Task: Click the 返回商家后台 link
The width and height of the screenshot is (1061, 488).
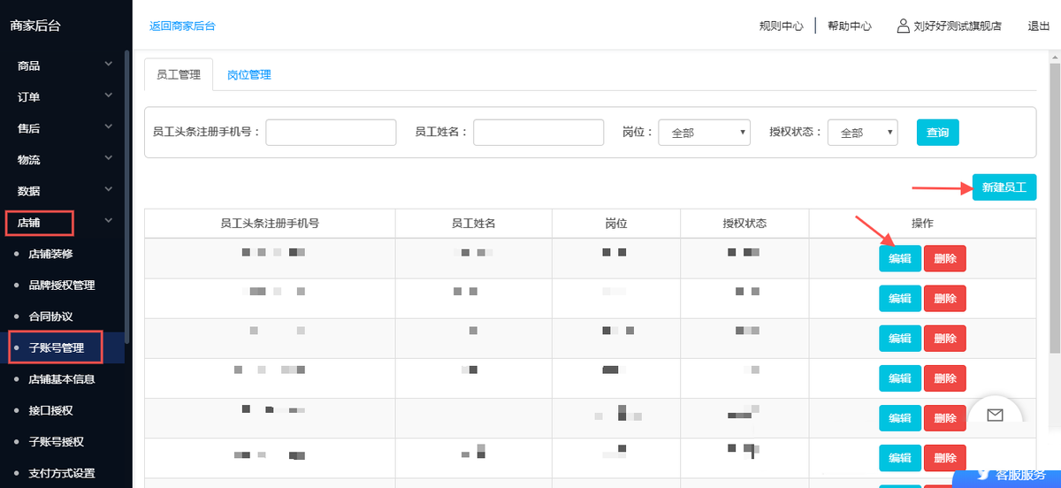Action: (x=182, y=26)
